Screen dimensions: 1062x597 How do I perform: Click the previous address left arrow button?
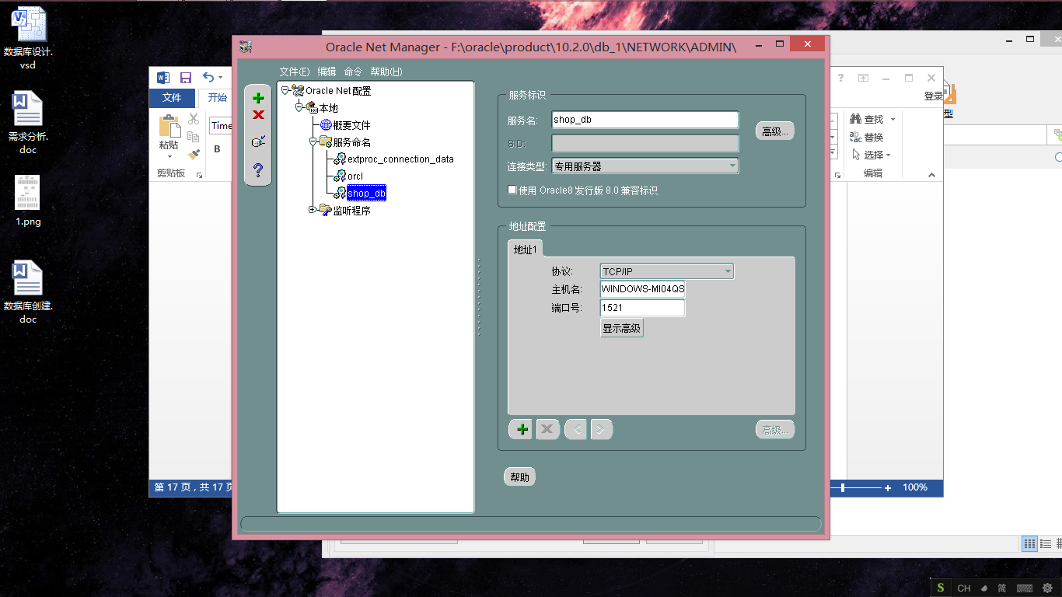[x=575, y=429]
